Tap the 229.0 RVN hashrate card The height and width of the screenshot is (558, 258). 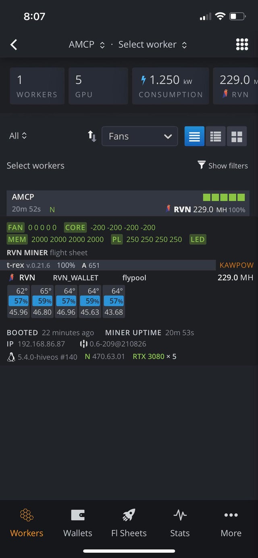235,86
